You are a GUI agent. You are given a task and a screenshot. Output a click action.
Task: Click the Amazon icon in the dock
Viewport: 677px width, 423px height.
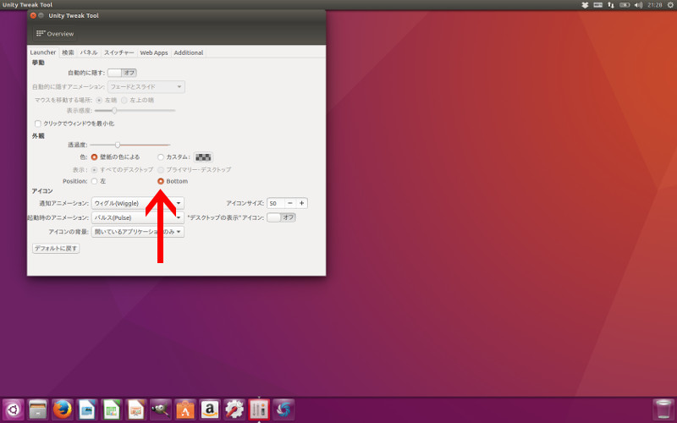coord(210,409)
